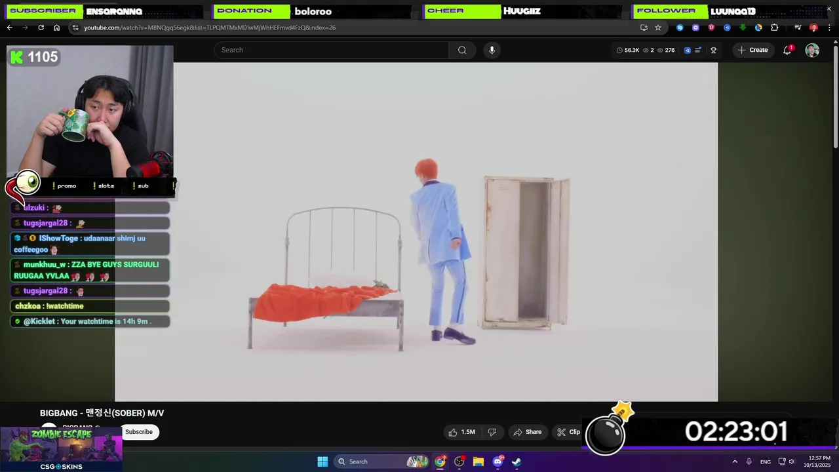Like the BIGBANG video

(461, 432)
